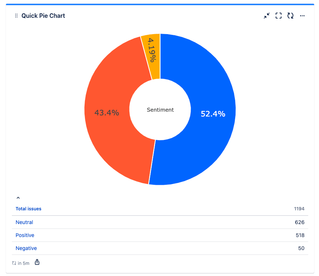319x276 pixels.
Task: Open the Total issues link
Action: coord(29,208)
